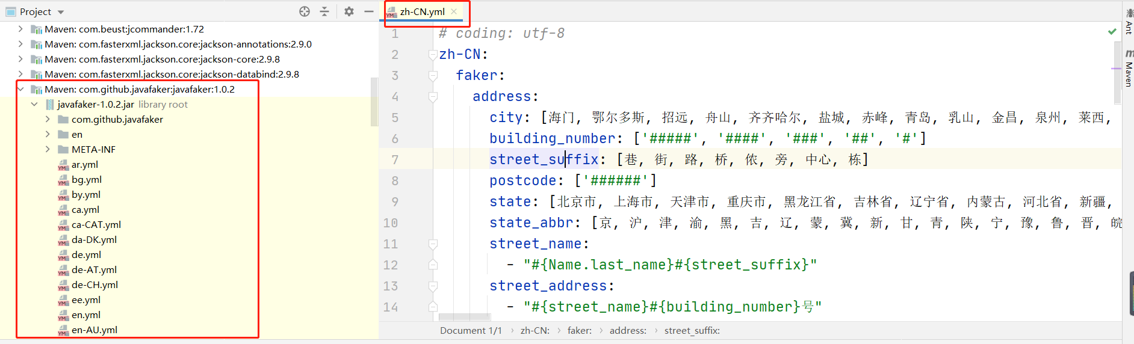
Task: Expand the META-INF folder
Action: click(x=48, y=149)
